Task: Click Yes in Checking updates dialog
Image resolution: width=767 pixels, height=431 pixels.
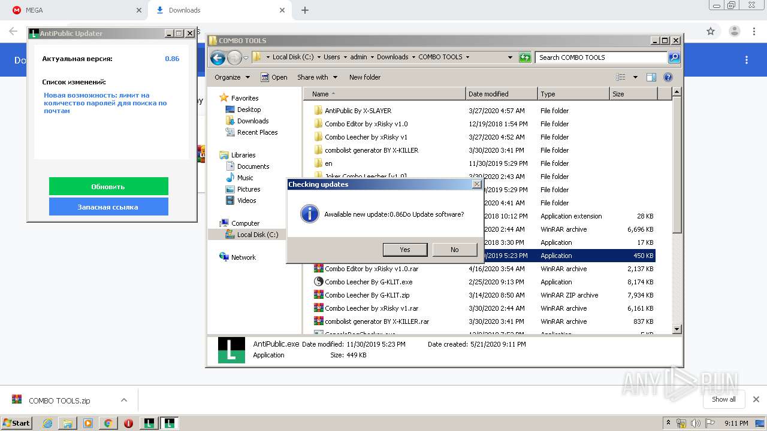Action: click(x=405, y=250)
